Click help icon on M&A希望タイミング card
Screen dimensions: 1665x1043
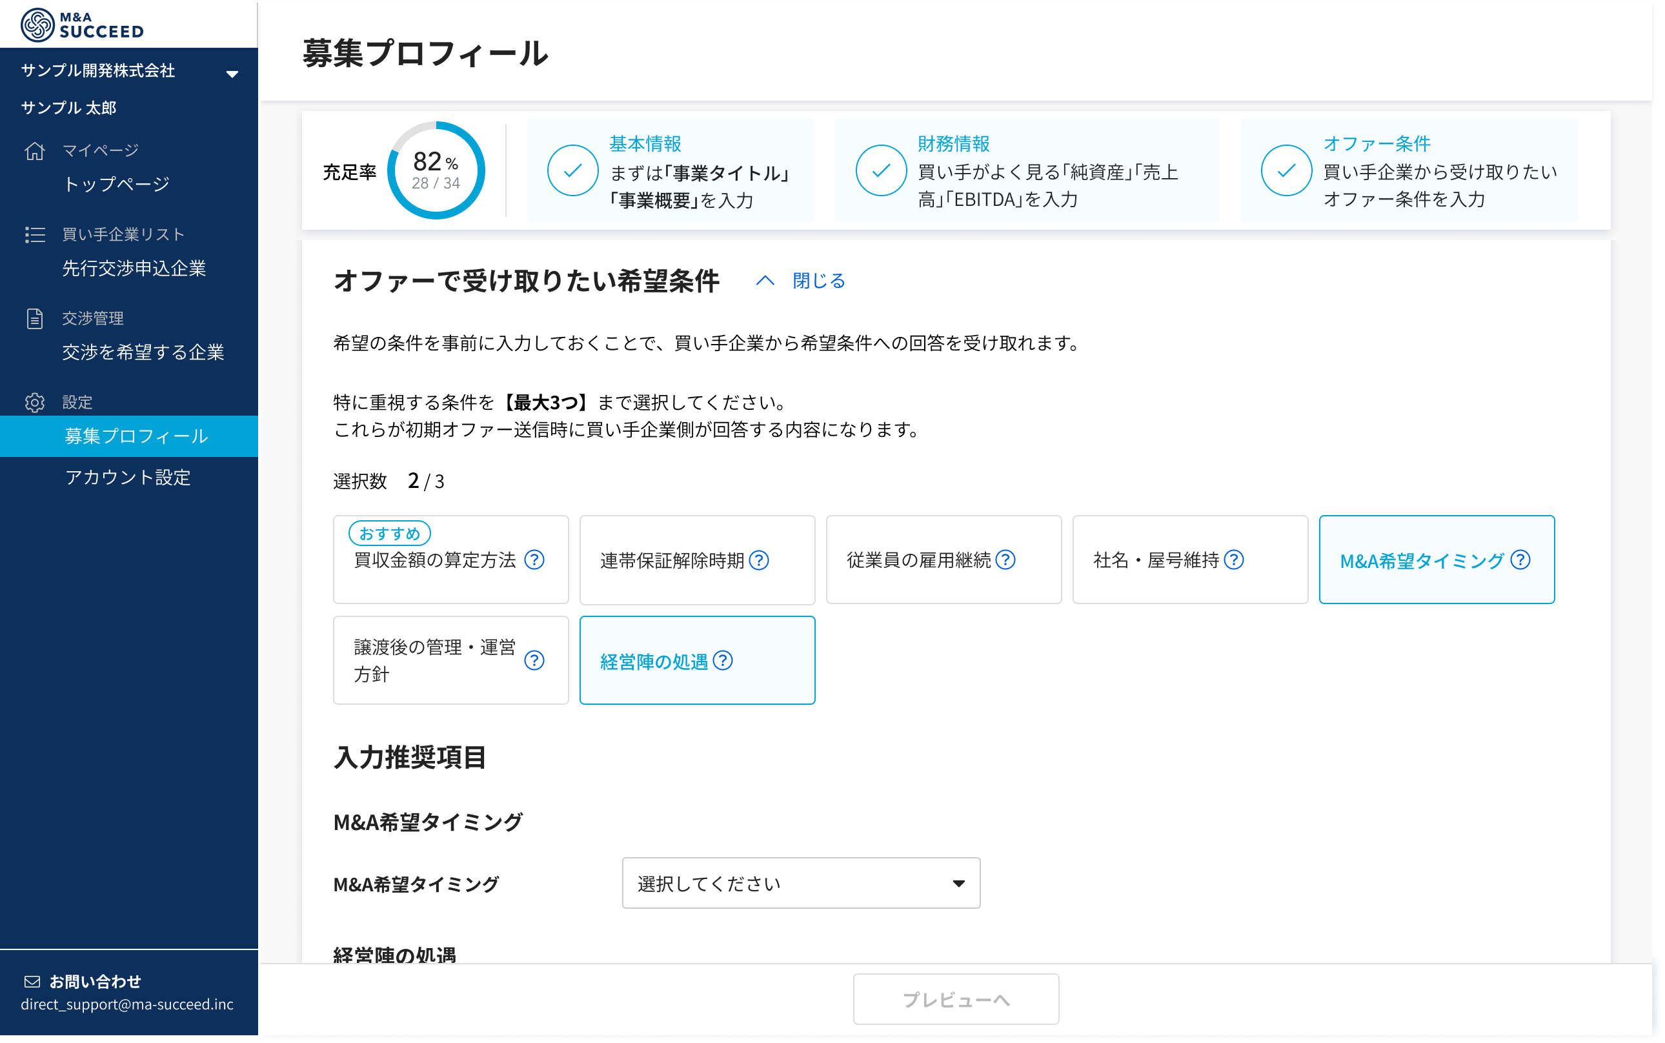[x=1520, y=560]
